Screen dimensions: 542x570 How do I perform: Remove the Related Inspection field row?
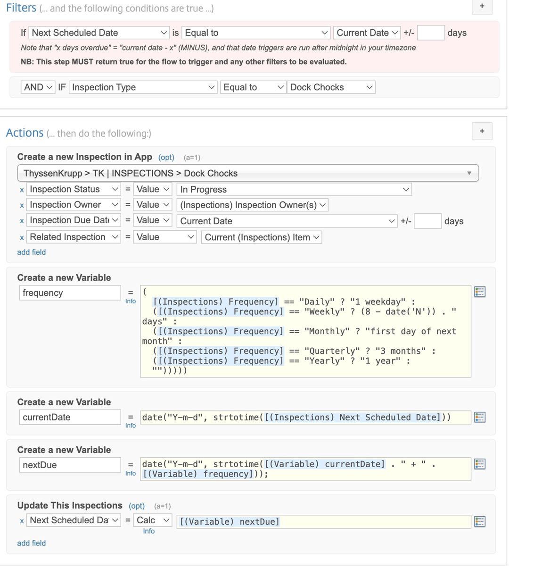[22, 238]
